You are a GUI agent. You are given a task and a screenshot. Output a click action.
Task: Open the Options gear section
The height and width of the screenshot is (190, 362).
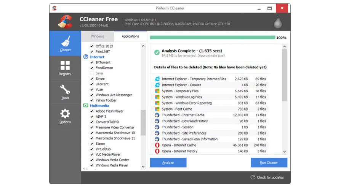point(65,116)
